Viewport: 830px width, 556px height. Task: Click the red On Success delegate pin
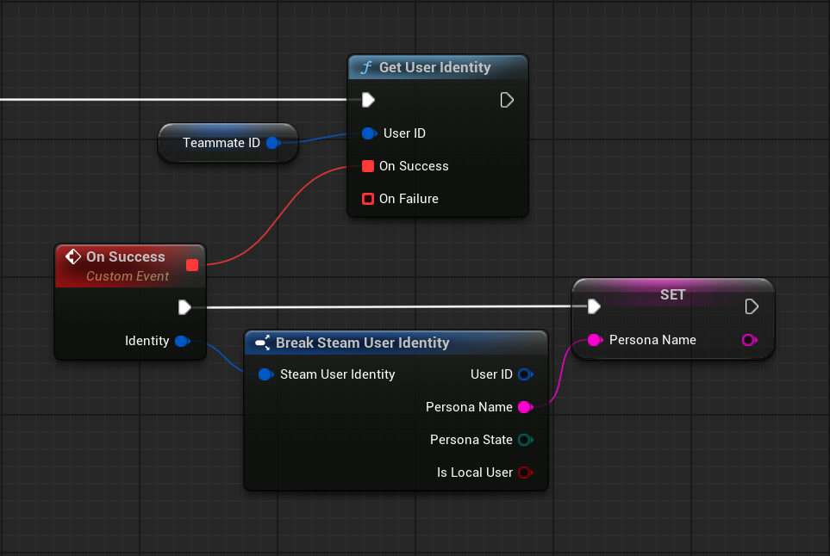368,166
